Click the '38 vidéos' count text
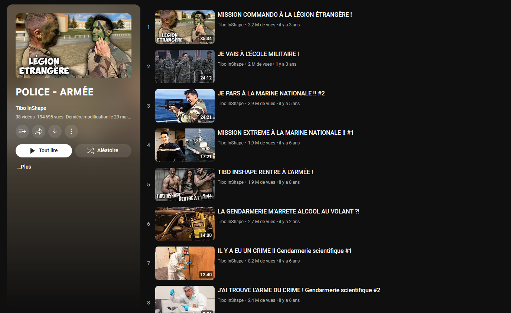The image size is (511, 313). click(25, 117)
